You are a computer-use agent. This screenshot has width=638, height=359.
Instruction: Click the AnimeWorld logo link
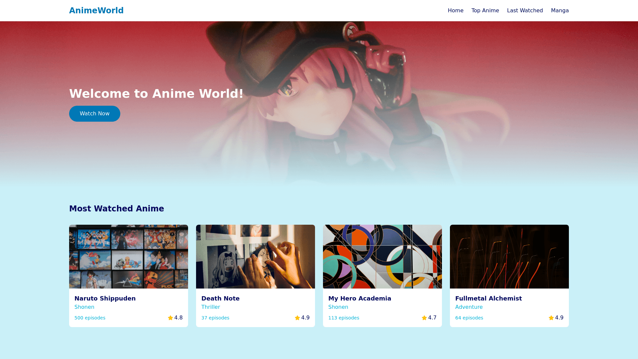pos(96,11)
